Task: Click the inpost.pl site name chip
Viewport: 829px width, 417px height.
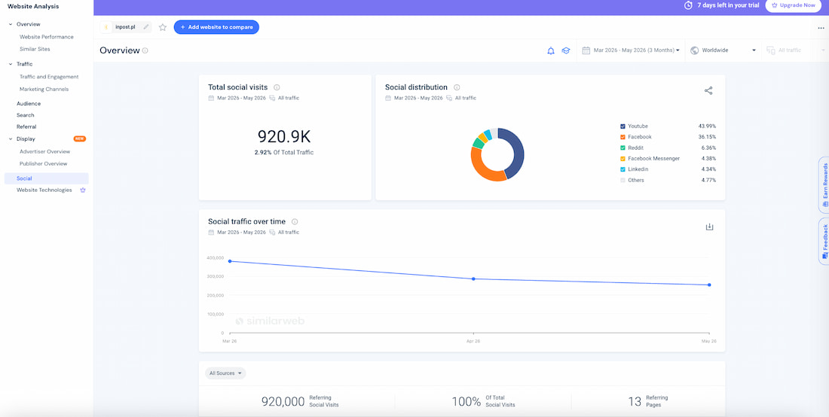Action: pyautogui.click(x=125, y=27)
